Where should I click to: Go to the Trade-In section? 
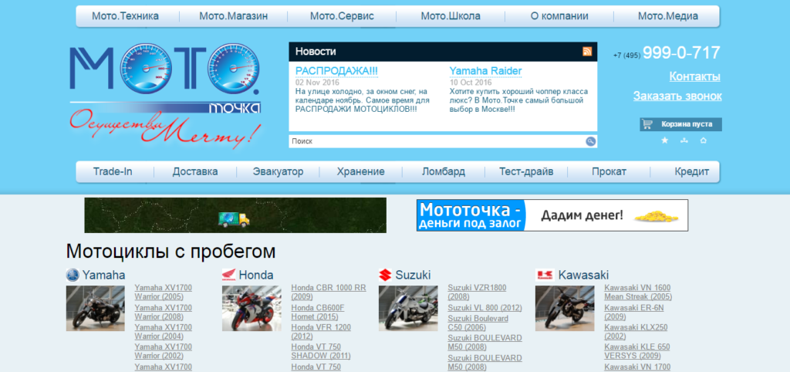click(113, 171)
